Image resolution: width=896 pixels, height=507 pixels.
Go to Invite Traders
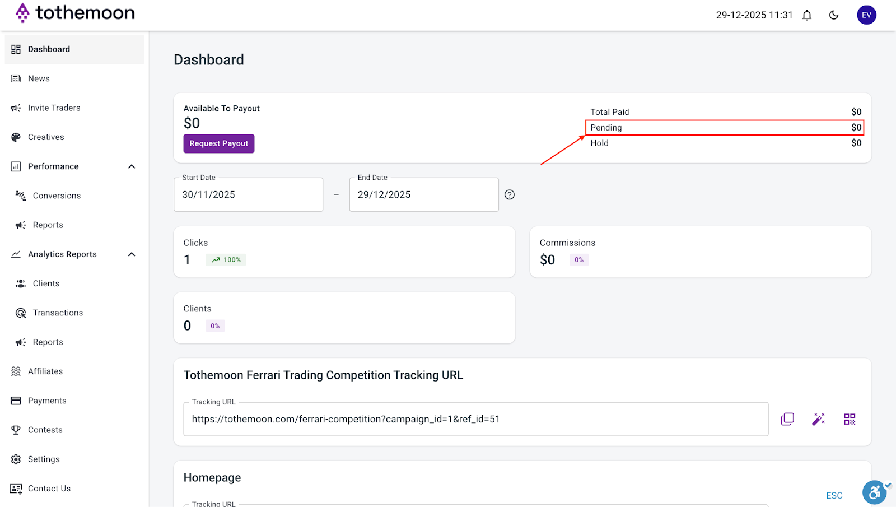[74, 108]
